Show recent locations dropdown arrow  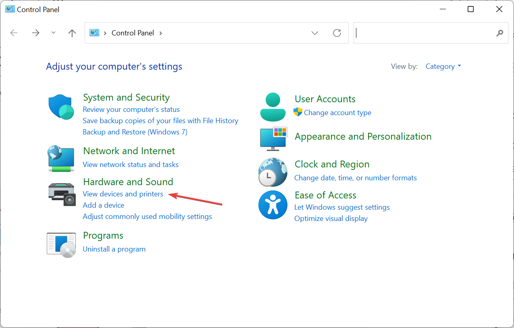pos(54,33)
